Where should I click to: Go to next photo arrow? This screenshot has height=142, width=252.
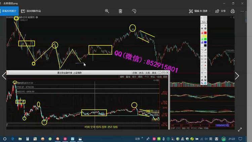pos(237,76)
